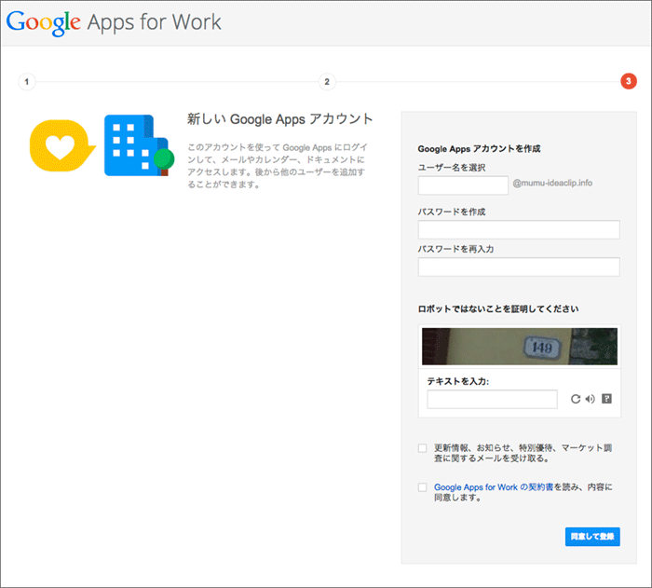
Task: Click the yellow heart speech bubble icon
Action: click(x=62, y=145)
